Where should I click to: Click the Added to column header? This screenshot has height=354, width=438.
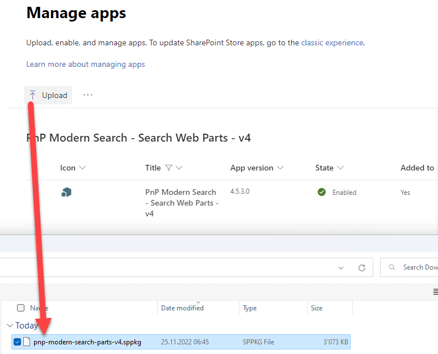tap(418, 168)
